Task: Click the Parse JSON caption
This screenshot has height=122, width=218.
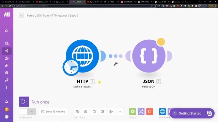Action: pyautogui.click(x=149, y=87)
